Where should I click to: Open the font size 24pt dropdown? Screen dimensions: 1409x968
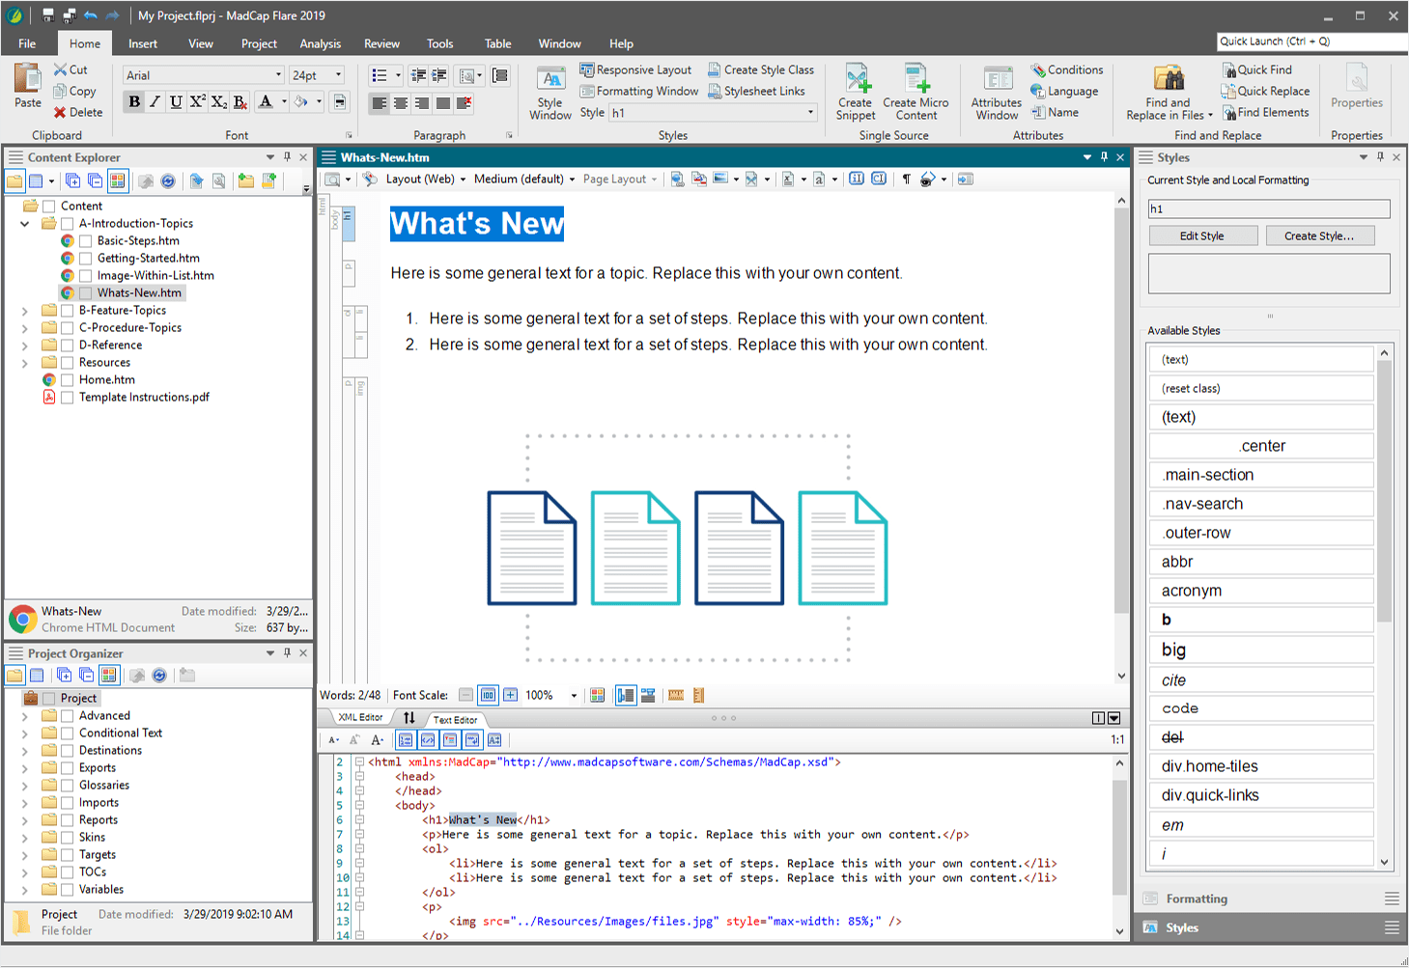(x=338, y=75)
